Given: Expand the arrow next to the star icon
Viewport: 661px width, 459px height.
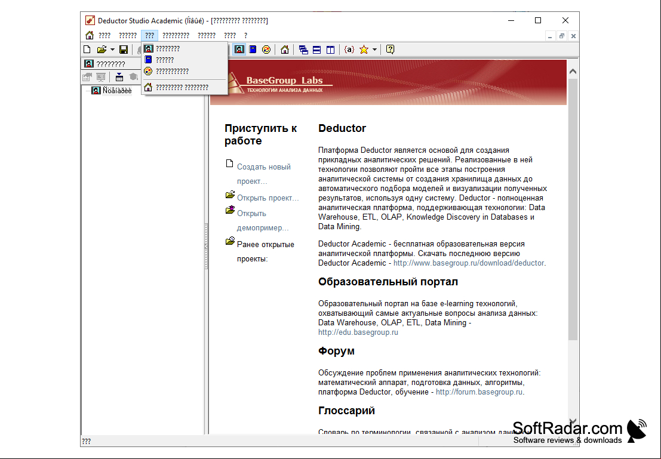Looking at the screenshot, I should coord(374,50).
